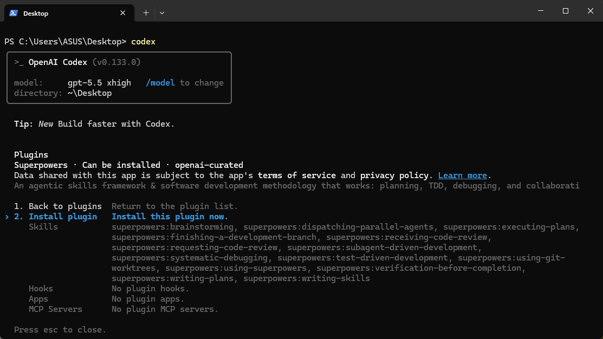
Task: Click the 'Hooks' row label
Action: pyautogui.click(x=41, y=289)
